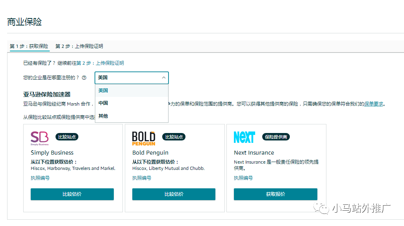Choose 中国 in the dropdown list

[x=132, y=103]
